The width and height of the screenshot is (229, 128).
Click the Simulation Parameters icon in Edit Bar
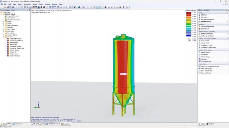(200, 27)
